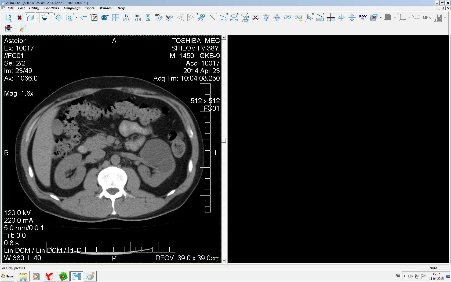Toggle series synchronization Se button
This screenshot has height=282, width=451.
pos(126,18)
